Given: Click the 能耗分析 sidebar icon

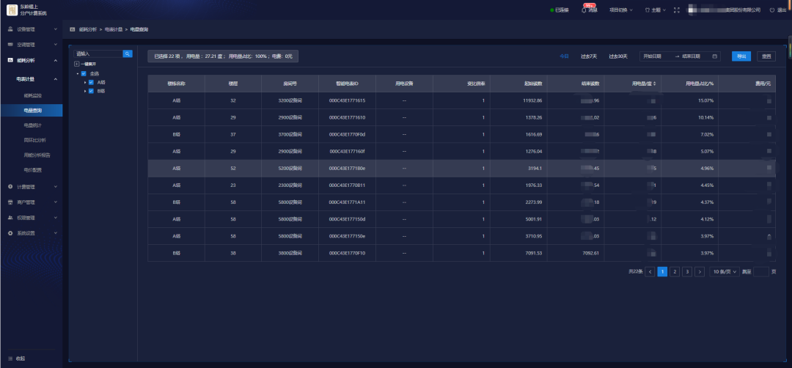Looking at the screenshot, I should 10,60.
